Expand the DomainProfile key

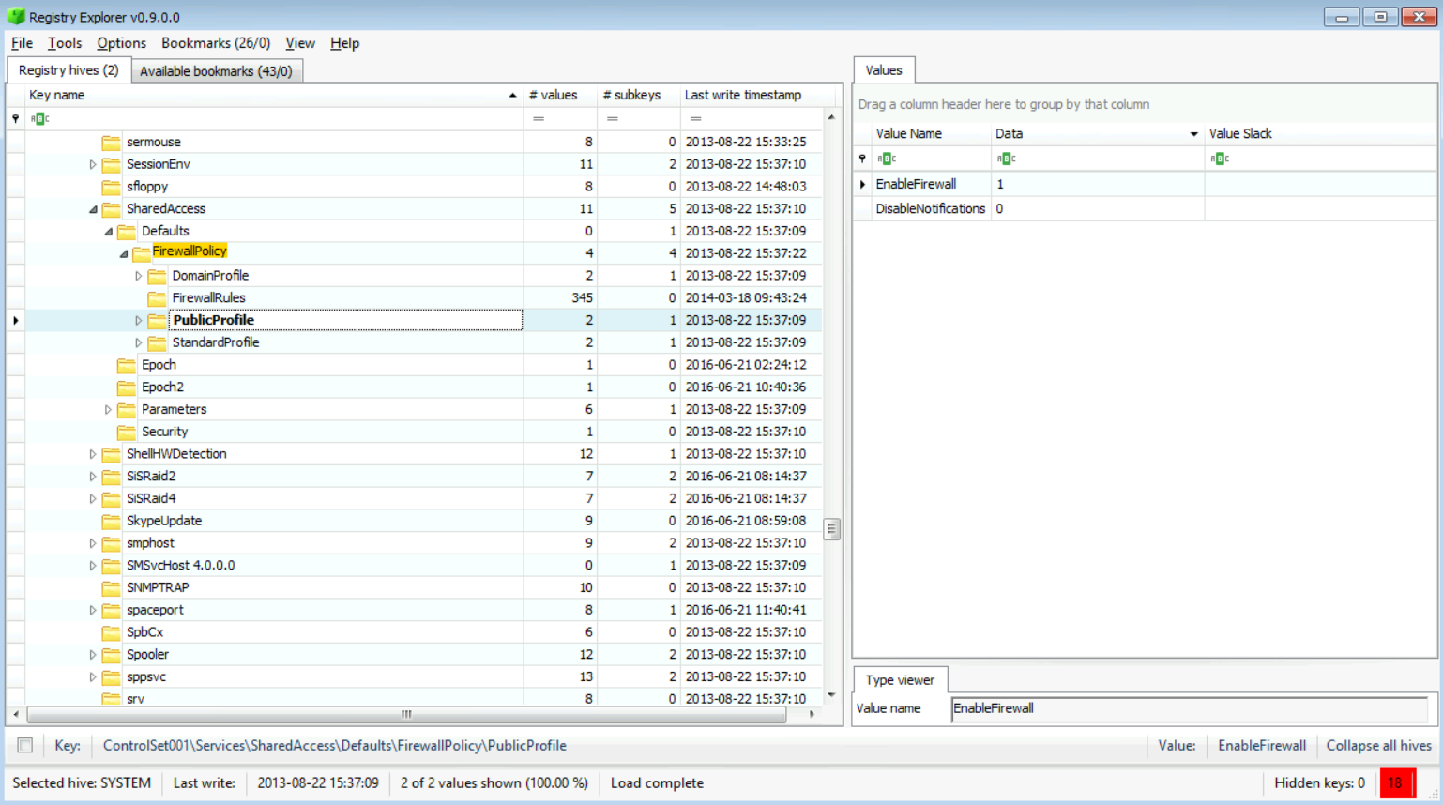[x=139, y=276]
